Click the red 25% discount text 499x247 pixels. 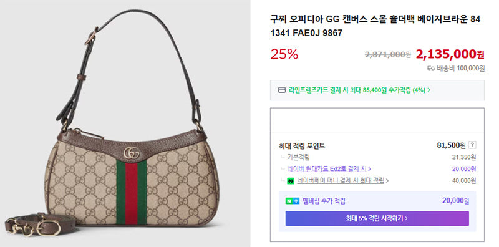284,54
